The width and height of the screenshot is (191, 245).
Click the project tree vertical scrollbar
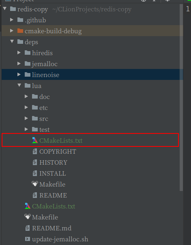pos(181,97)
